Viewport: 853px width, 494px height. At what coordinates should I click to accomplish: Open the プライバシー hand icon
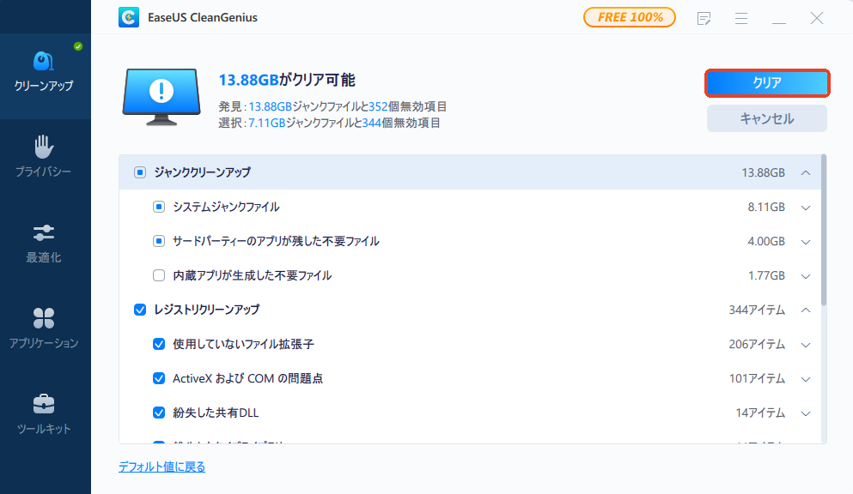point(44,148)
